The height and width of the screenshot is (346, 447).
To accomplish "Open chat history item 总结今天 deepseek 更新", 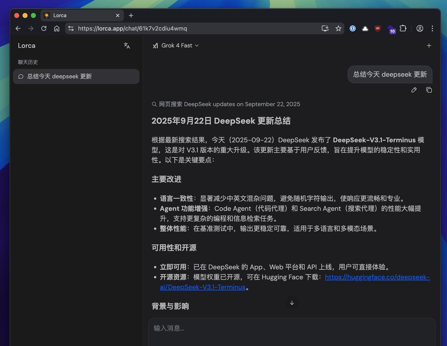I will click(x=76, y=76).
